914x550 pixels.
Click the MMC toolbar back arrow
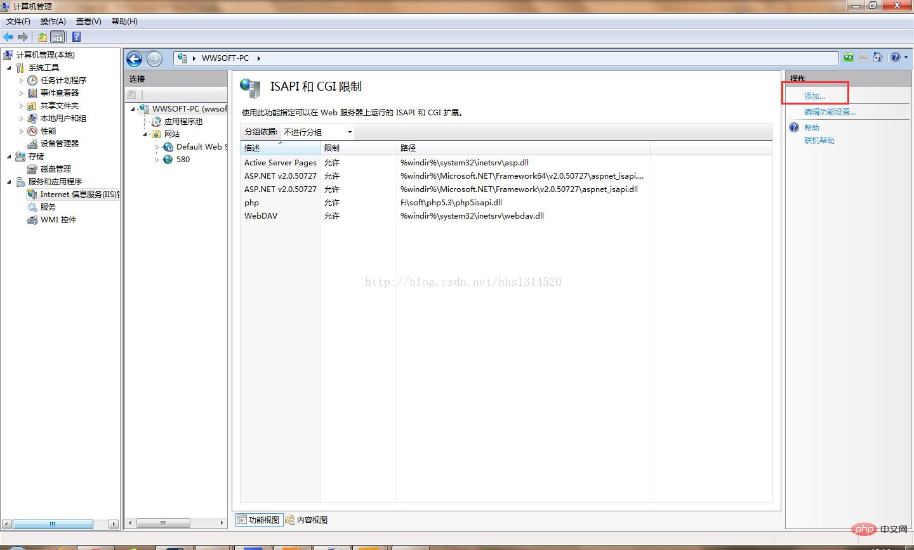tap(8, 37)
